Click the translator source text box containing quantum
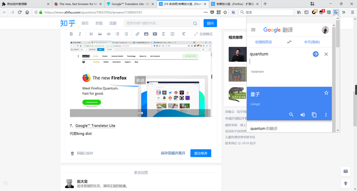 click(x=280, y=58)
